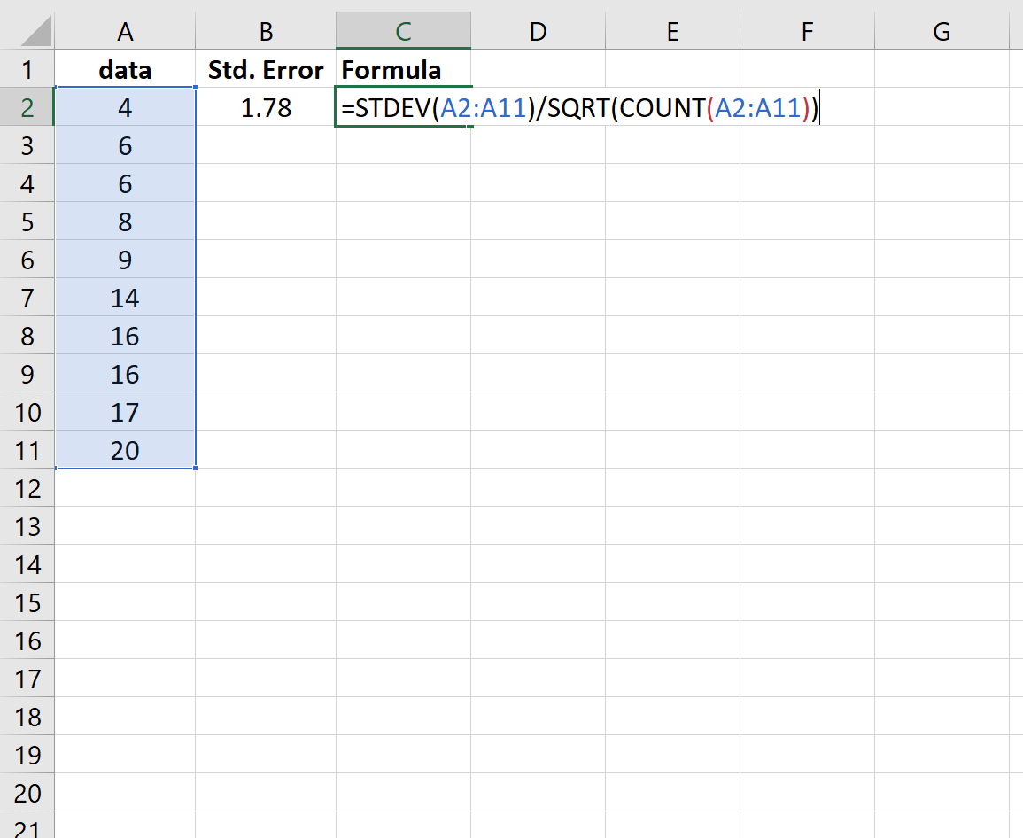Select the cell showing 1.78

(265, 107)
